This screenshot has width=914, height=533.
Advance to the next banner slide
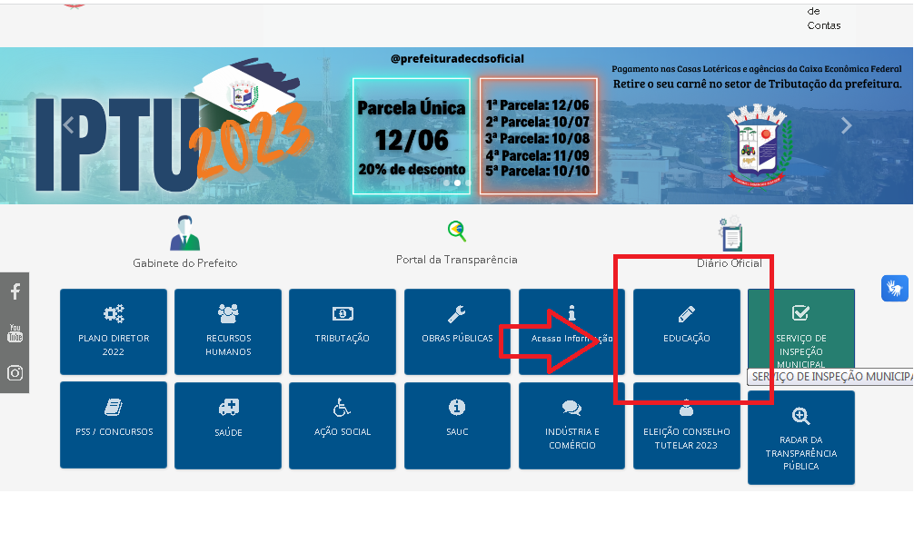pos(847,125)
